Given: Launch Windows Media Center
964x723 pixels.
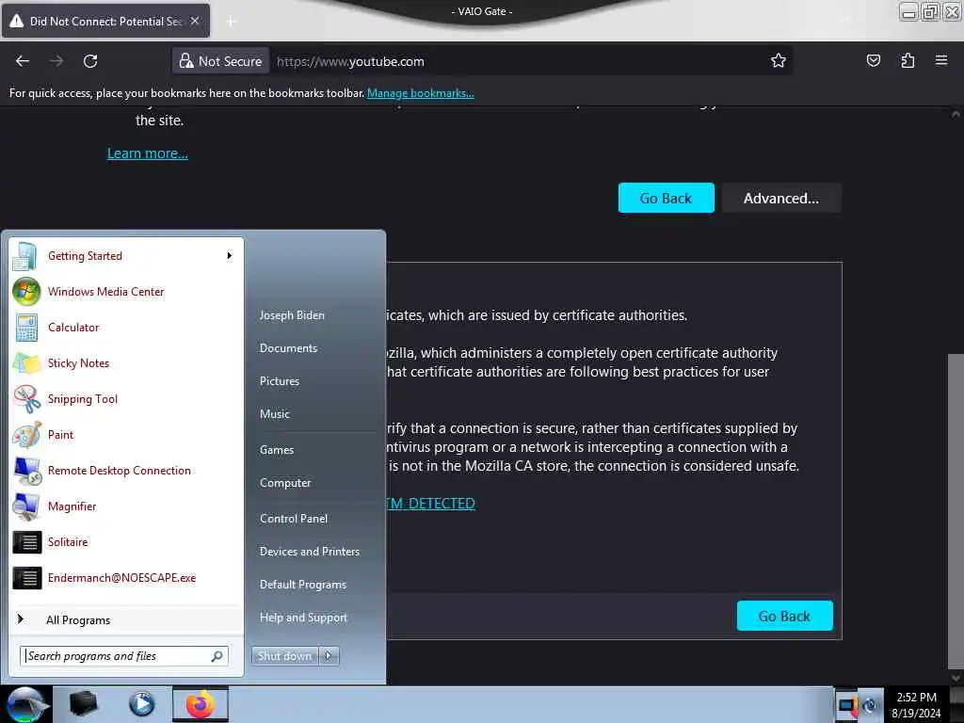Looking at the screenshot, I should click(x=126, y=292).
